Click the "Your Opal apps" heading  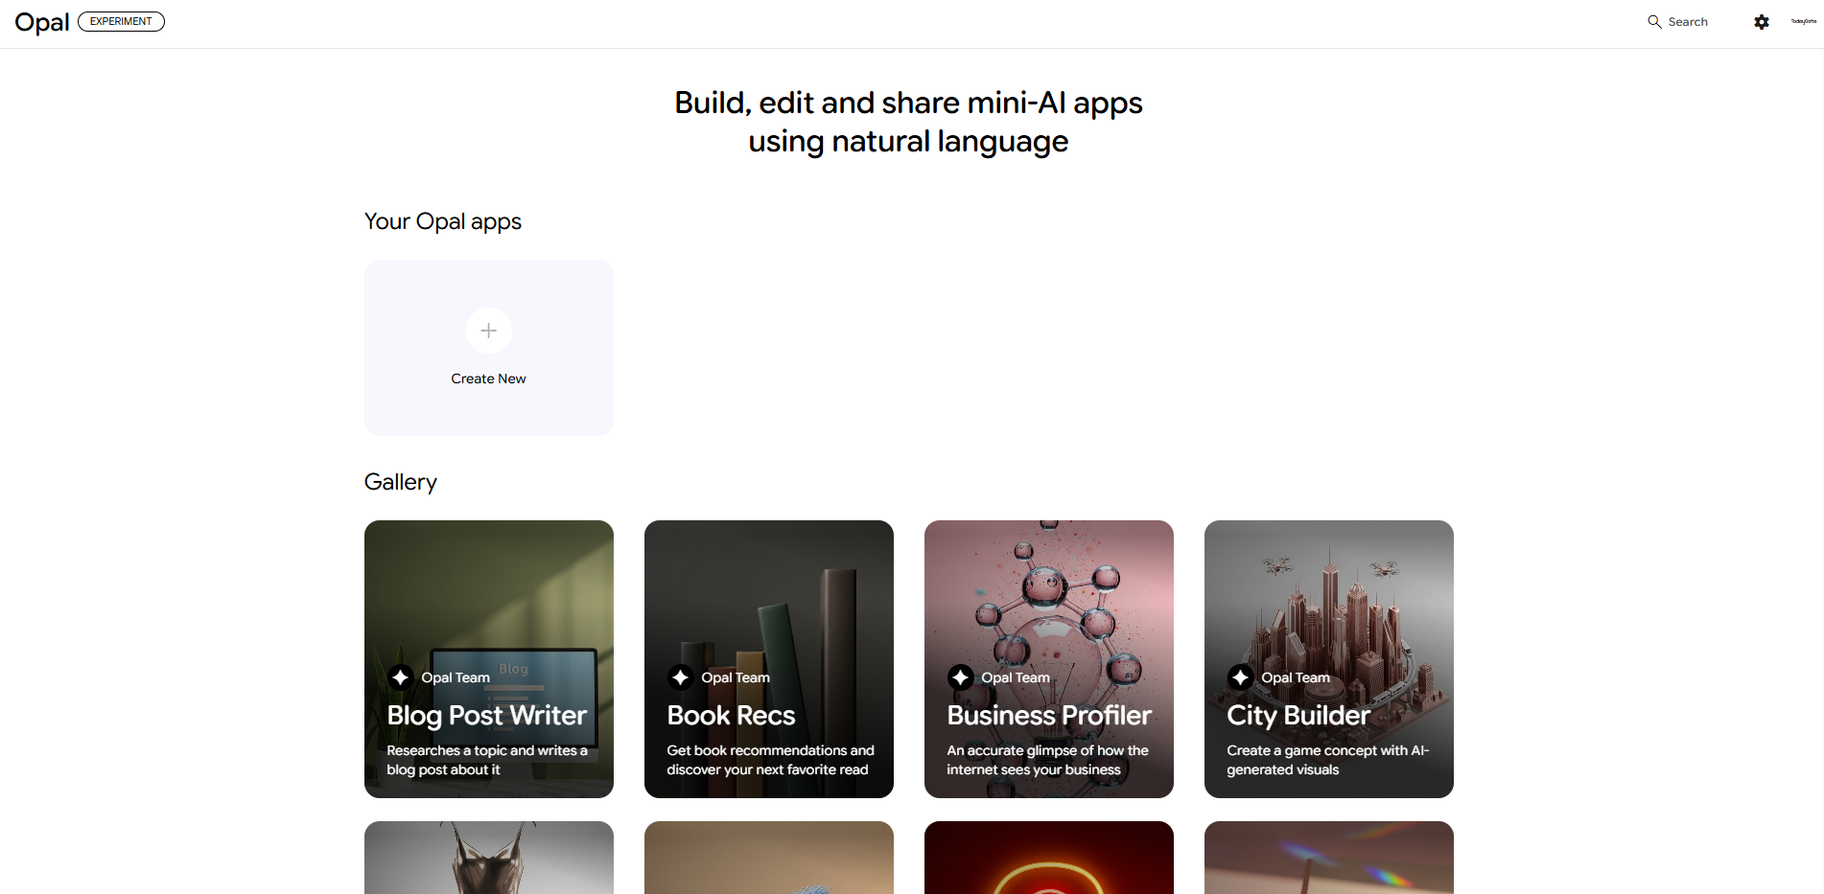[443, 221]
